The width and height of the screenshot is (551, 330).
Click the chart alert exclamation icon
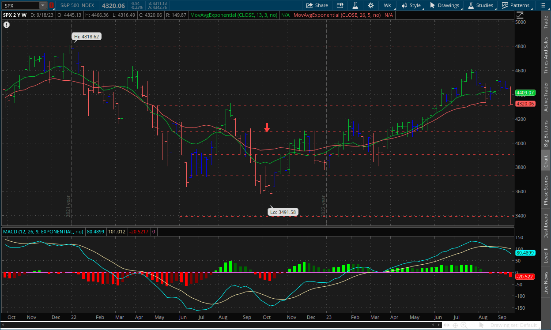coord(7,25)
